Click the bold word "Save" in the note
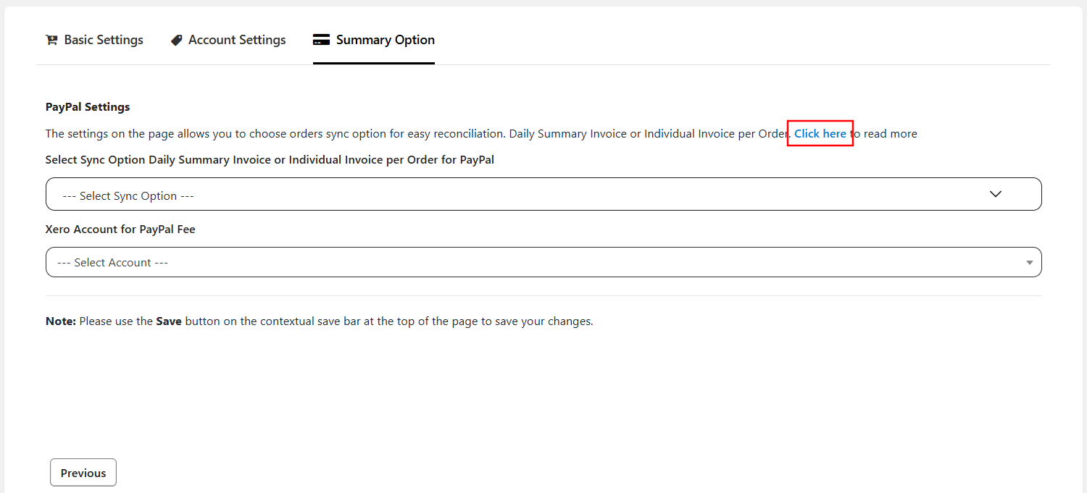This screenshot has height=493, width=1087. click(169, 321)
